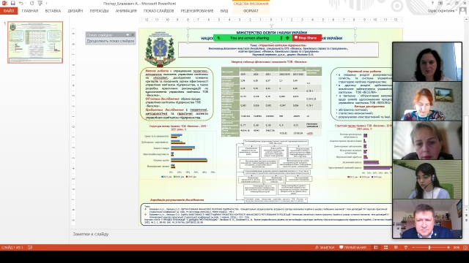Toggle ЗАМЕТКИ notes pane in status bar
Viewport: 469px width, 263px height.
325,248
